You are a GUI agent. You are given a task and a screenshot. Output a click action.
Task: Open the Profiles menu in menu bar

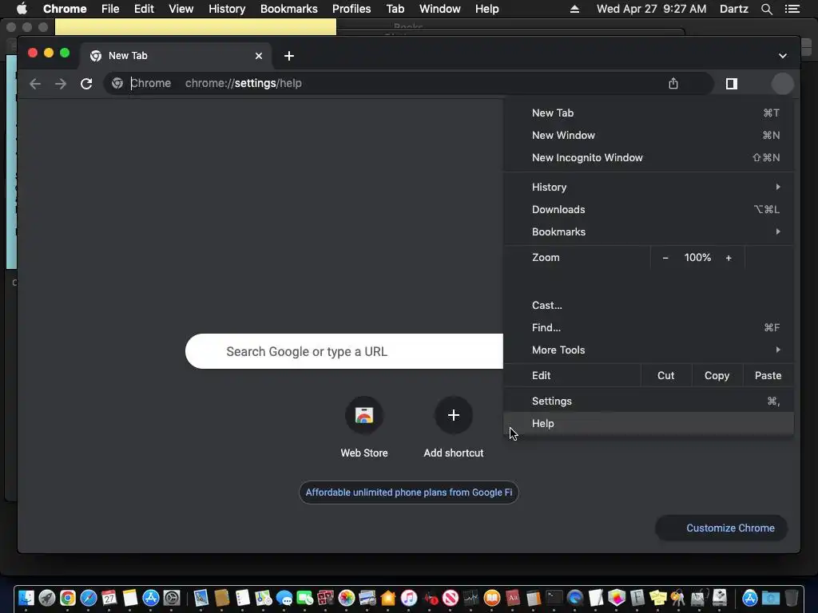click(351, 9)
